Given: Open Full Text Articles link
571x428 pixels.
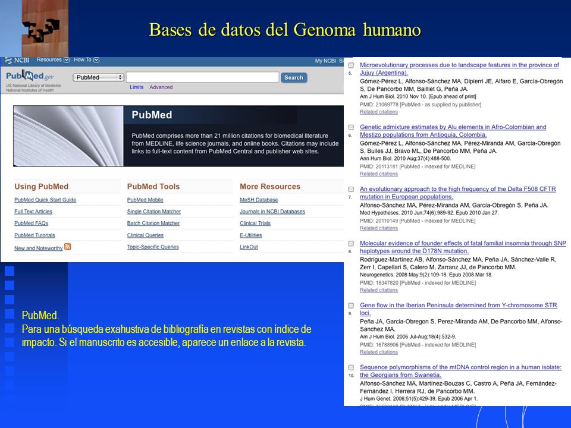Looking at the screenshot, I should [33, 212].
